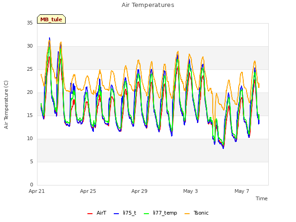Click the 30 y-axis tick label
Image resolution: width=296 pixels, height=222 pixels.
pos(30,46)
